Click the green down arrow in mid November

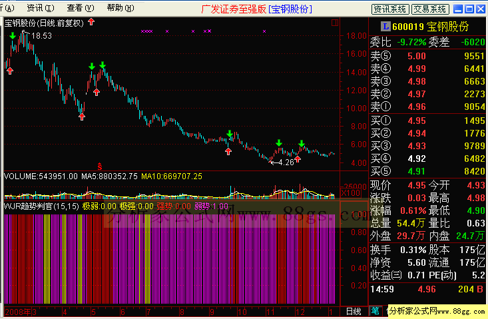279,143
